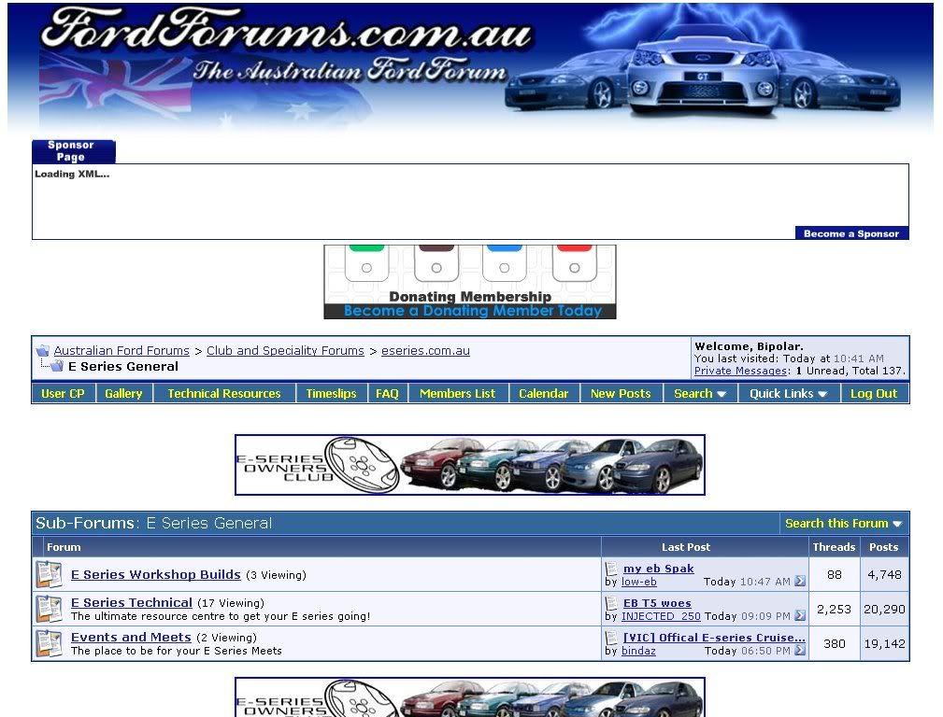
Task: Open the Events and Meets forum
Action: pyautogui.click(x=131, y=637)
